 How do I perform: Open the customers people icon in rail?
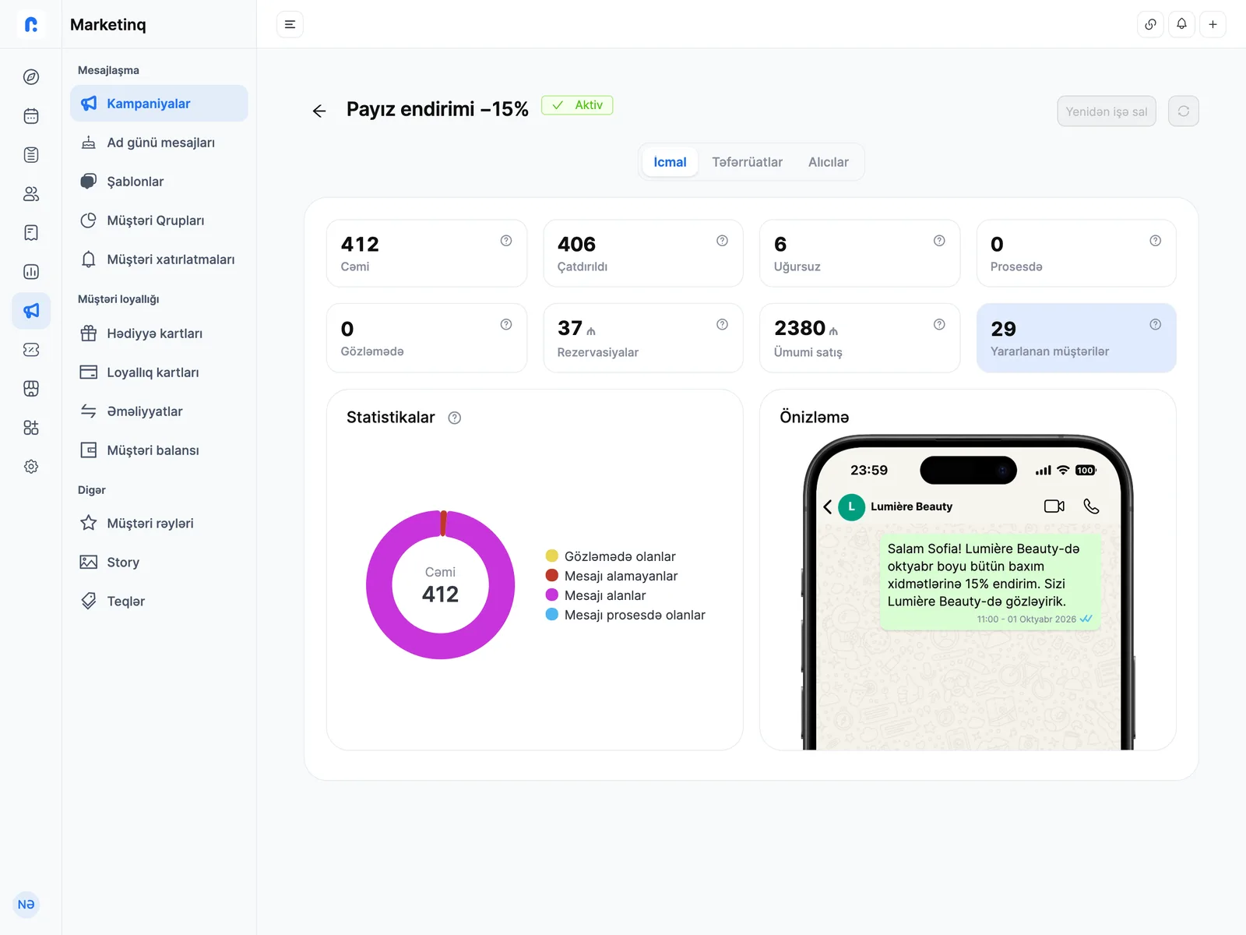[31, 194]
